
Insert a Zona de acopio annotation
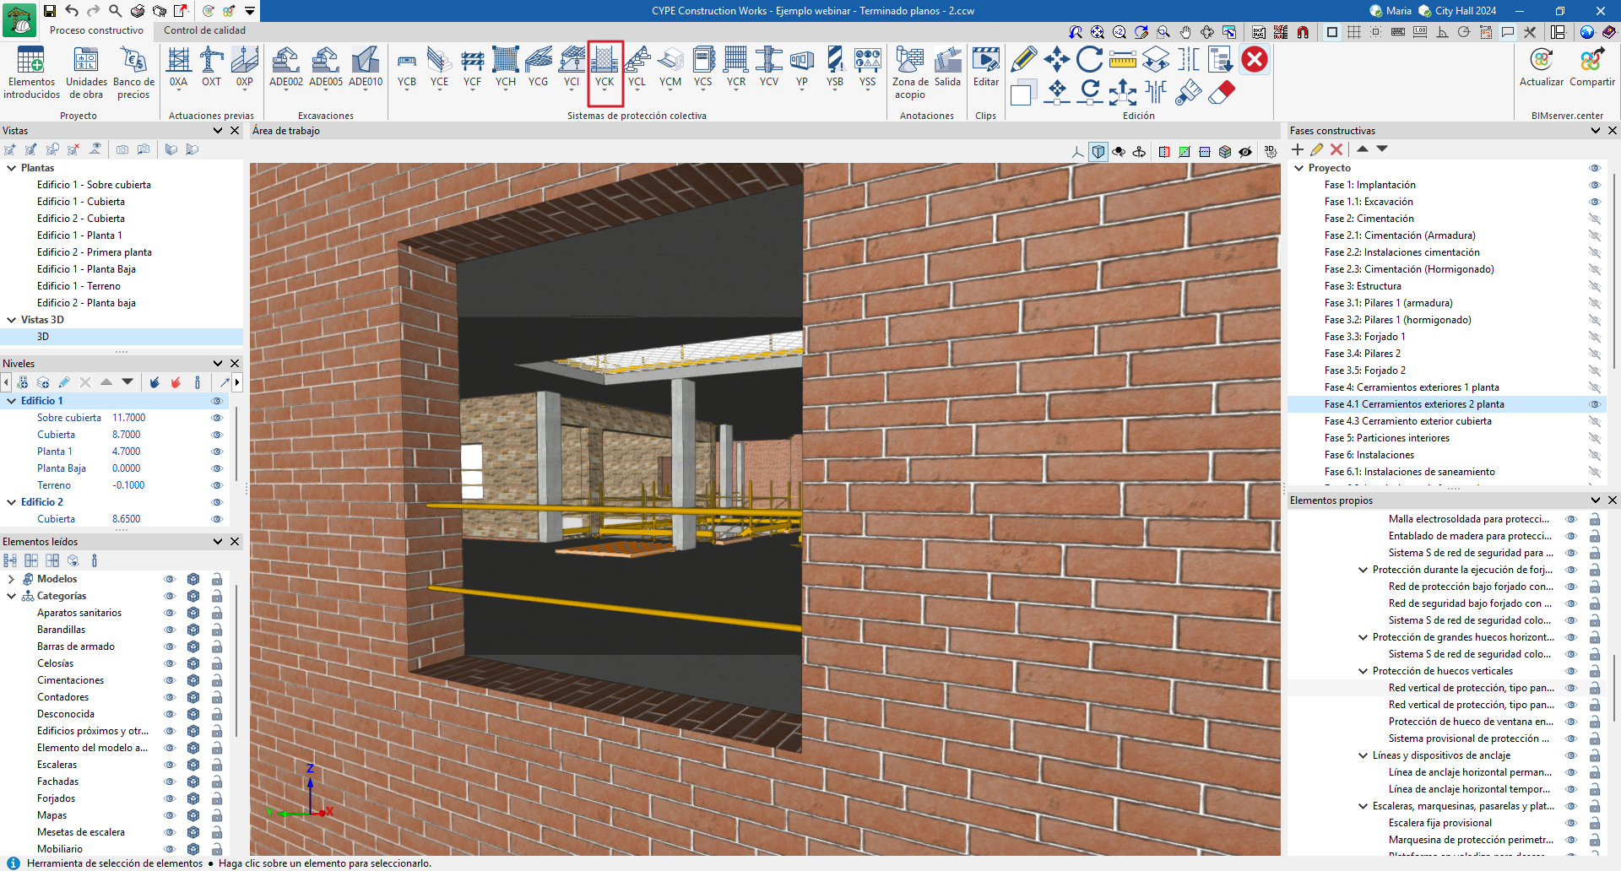pos(910,73)
